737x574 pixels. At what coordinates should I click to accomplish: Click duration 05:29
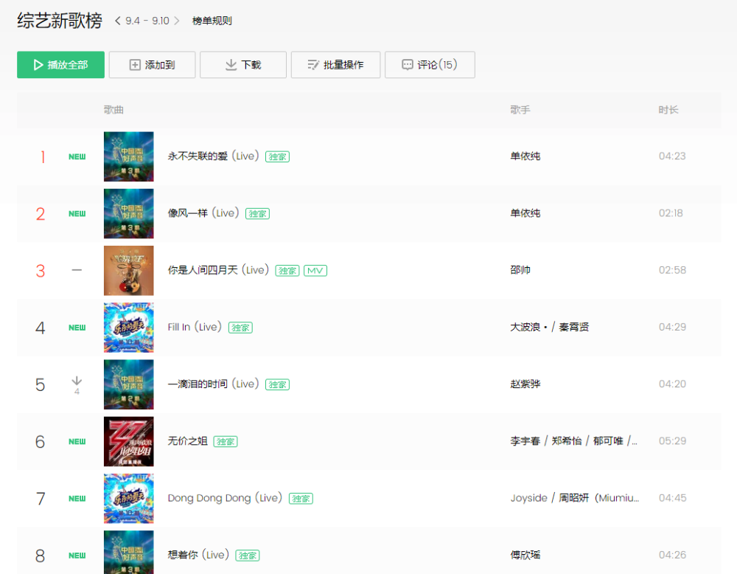tap(672, 441)
